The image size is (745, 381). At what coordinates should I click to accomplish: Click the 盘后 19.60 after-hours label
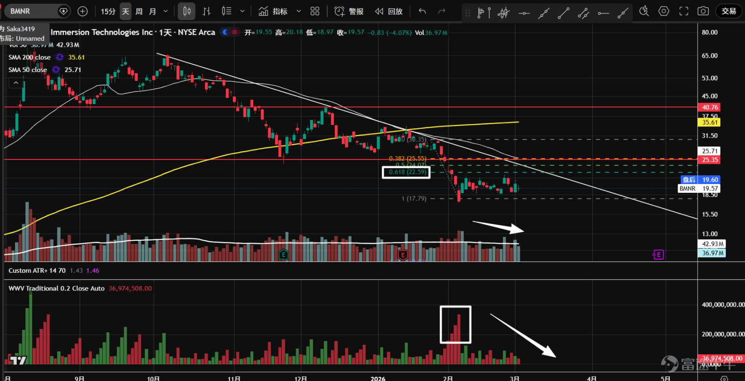(x=700, y=179)
